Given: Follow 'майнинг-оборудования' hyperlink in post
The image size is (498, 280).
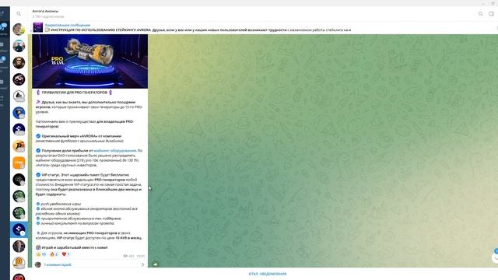Looking at the screenshot, I should 115,151.
